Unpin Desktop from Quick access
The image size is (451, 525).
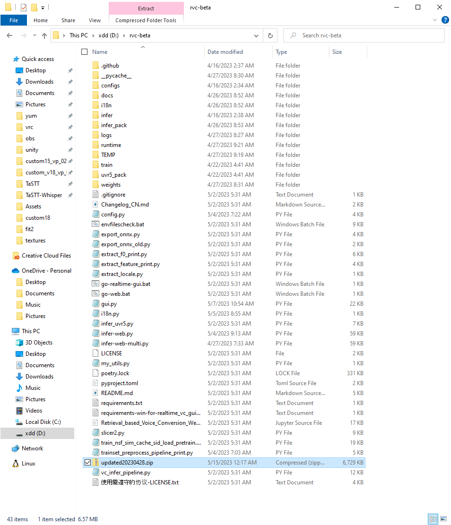point(69,70)
